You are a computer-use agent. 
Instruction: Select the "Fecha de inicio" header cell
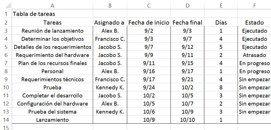(149, 22)
